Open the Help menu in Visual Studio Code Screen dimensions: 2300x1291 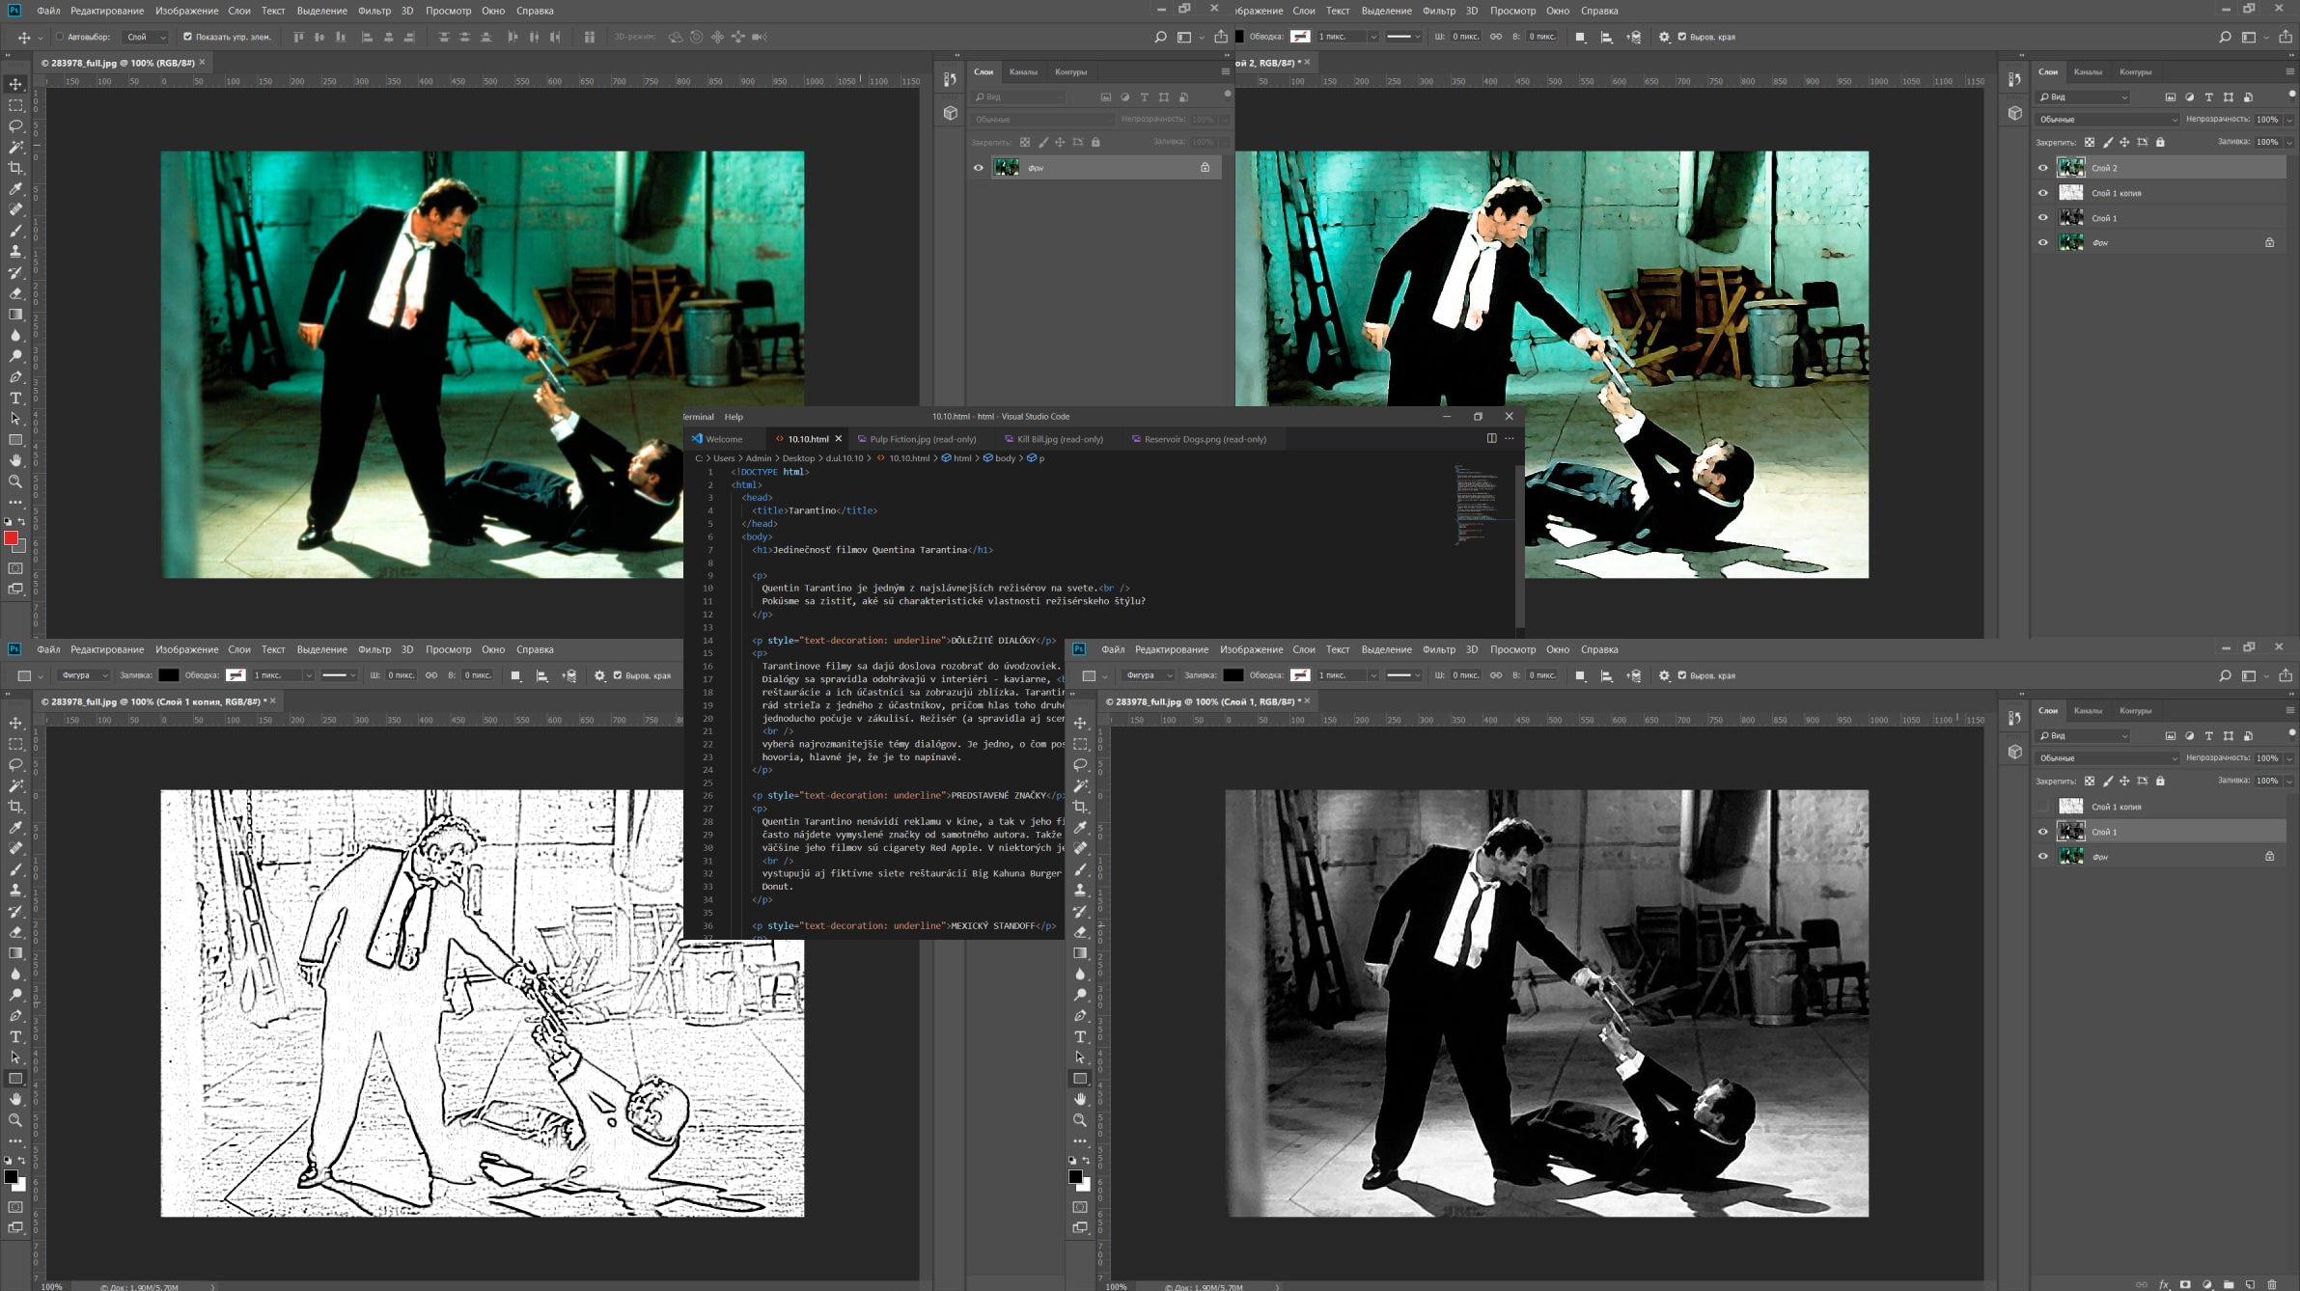[734, 417]
